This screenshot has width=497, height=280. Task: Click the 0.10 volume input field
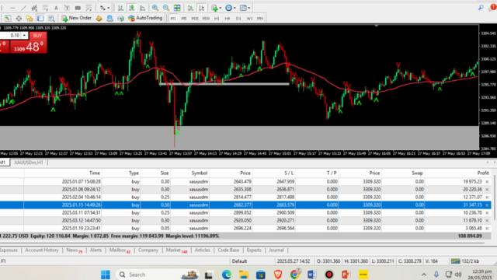(10, 35)
